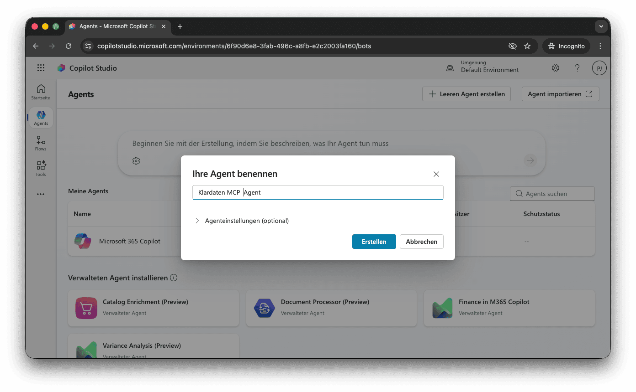This screenshot has width=636, height=392.
Task: Open the Document Processor (Preview) card
Action: 331,308
